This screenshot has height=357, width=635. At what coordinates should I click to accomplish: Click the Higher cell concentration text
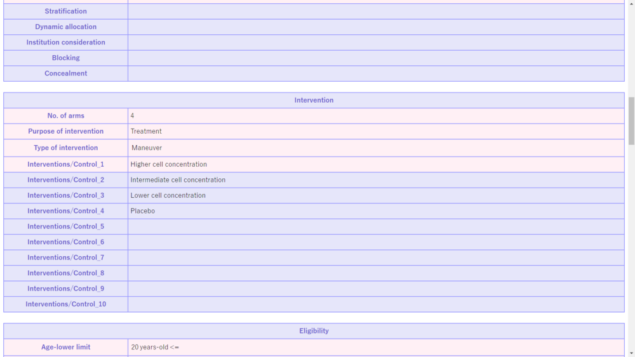(169, 164)
